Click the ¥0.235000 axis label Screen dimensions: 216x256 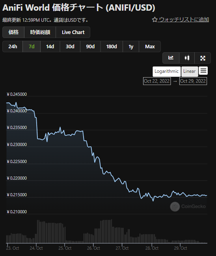[17, 127]
